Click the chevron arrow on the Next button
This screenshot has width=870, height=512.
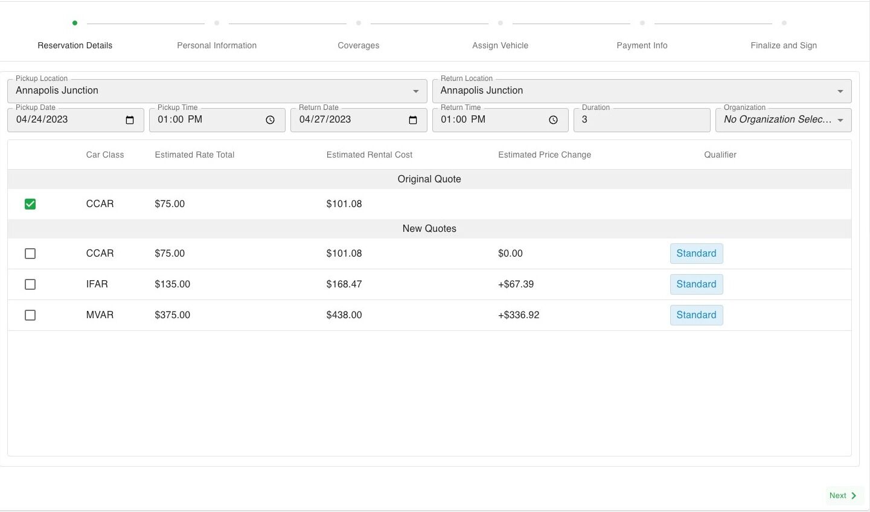[854, 495]
